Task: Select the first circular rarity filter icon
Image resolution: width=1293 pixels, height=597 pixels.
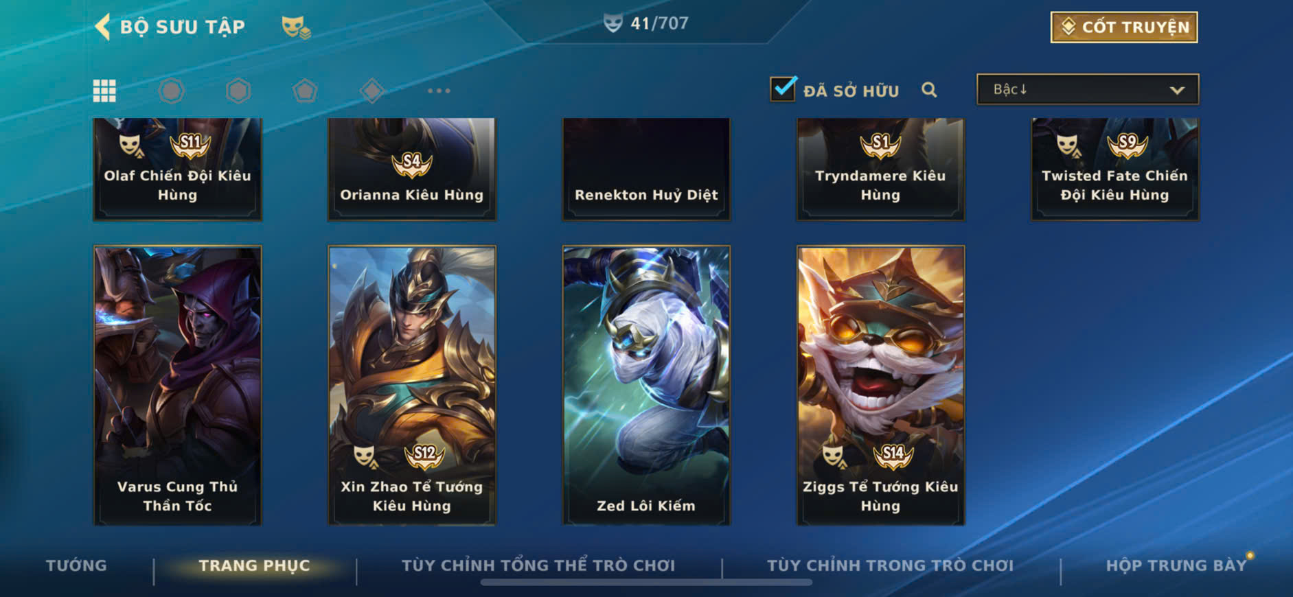Action: click(171, 91)
